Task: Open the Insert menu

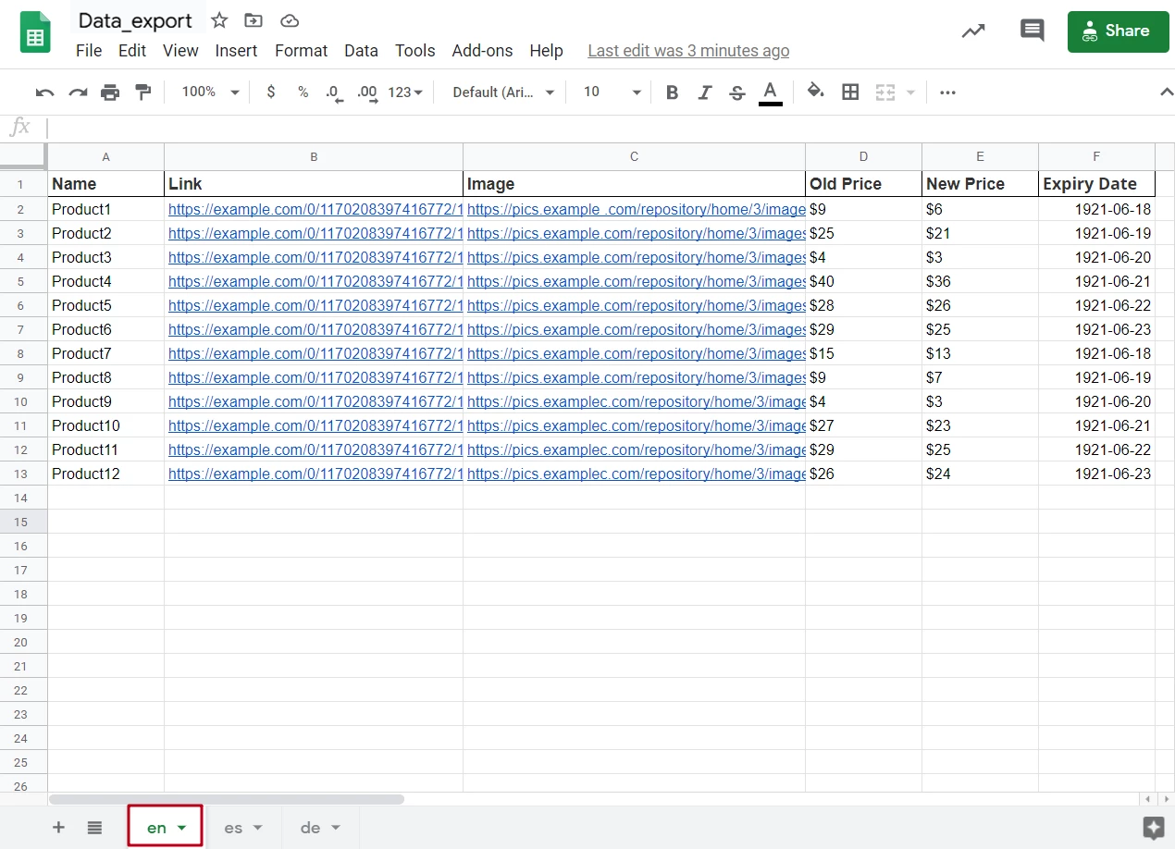Action: tap(236, 51)
